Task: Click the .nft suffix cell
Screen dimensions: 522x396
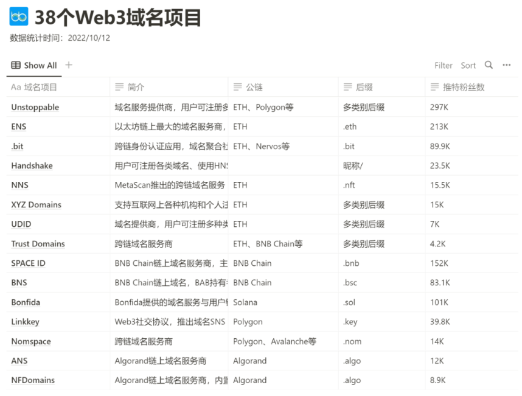Action: 382,185
